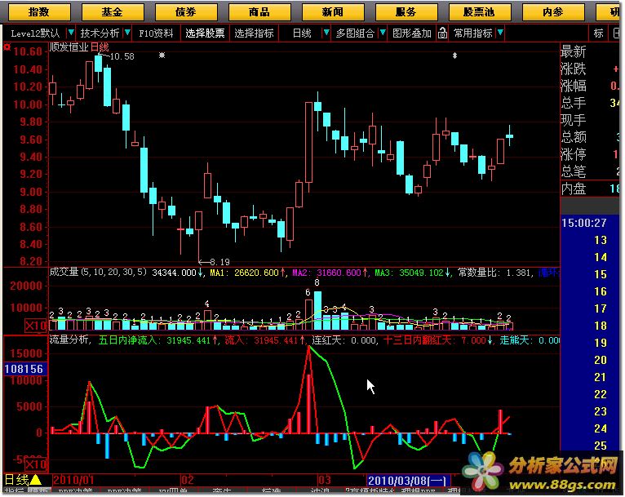Screen dimensions: 625x497
Task: Toggle the lock icon next to 图形叠加
Action: click(442, 33)
